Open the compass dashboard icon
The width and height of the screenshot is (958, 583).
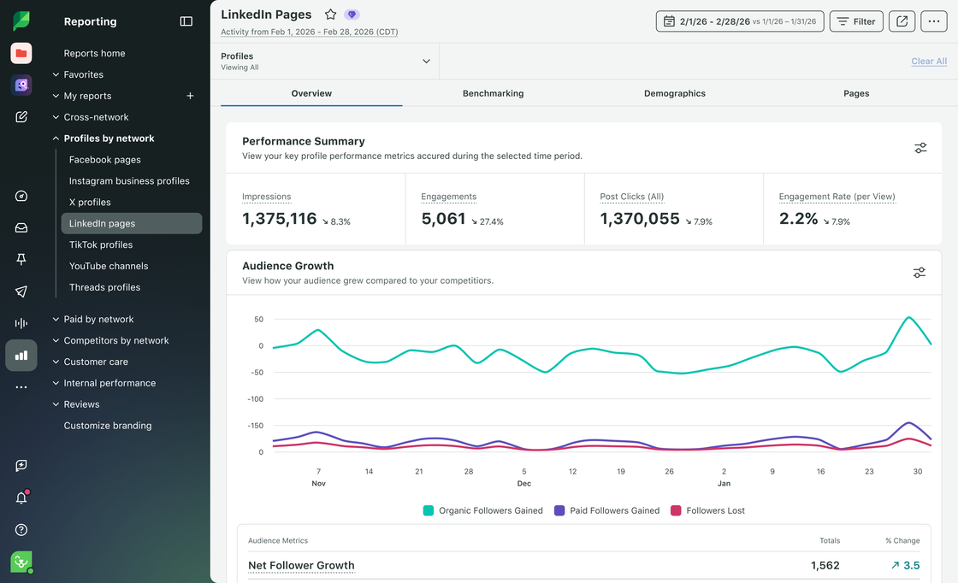(x=21, y=196)
